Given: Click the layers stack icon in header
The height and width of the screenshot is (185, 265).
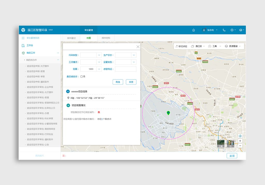Looking at the screenshot, I should pos(241,30).
